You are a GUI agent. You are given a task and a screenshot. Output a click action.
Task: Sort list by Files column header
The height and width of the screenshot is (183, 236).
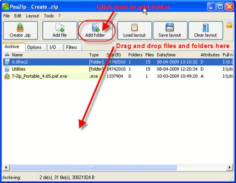(149, 55)
